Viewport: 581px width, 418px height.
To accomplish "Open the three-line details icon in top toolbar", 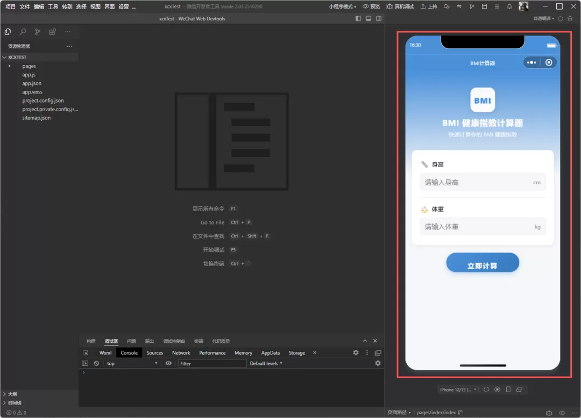I will (x=497, y=6).
